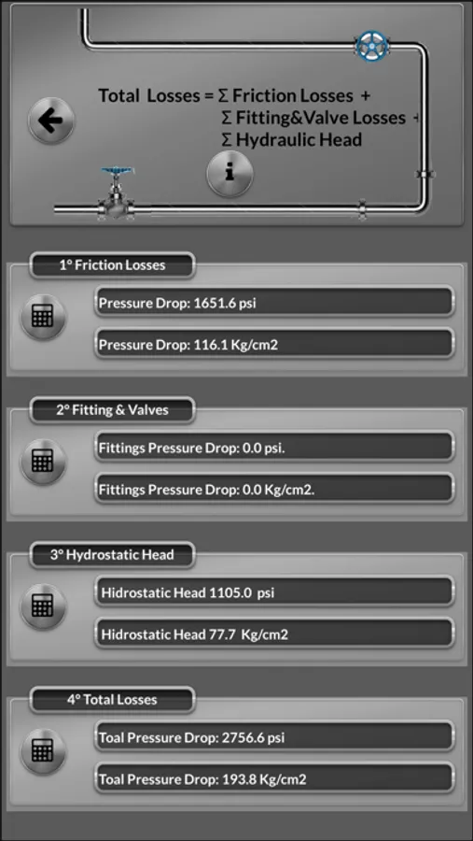Open the info button
The height and width of the screenshot is (841, 473).
[x=230, y=173]
